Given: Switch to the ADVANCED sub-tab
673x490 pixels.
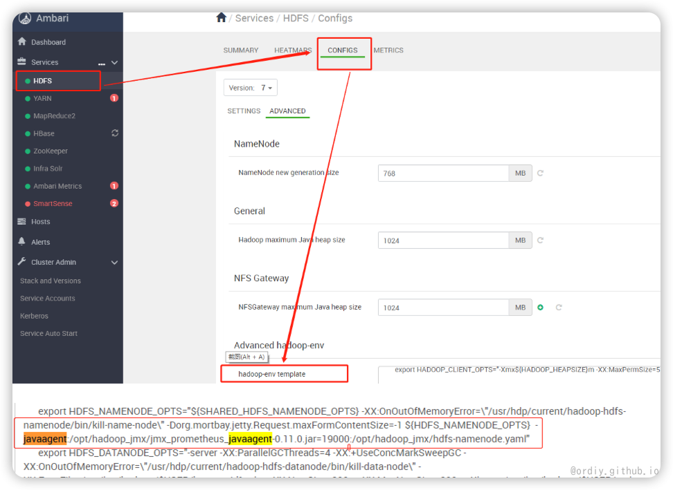Looking at the screenshot, I should tap(287, 111).
